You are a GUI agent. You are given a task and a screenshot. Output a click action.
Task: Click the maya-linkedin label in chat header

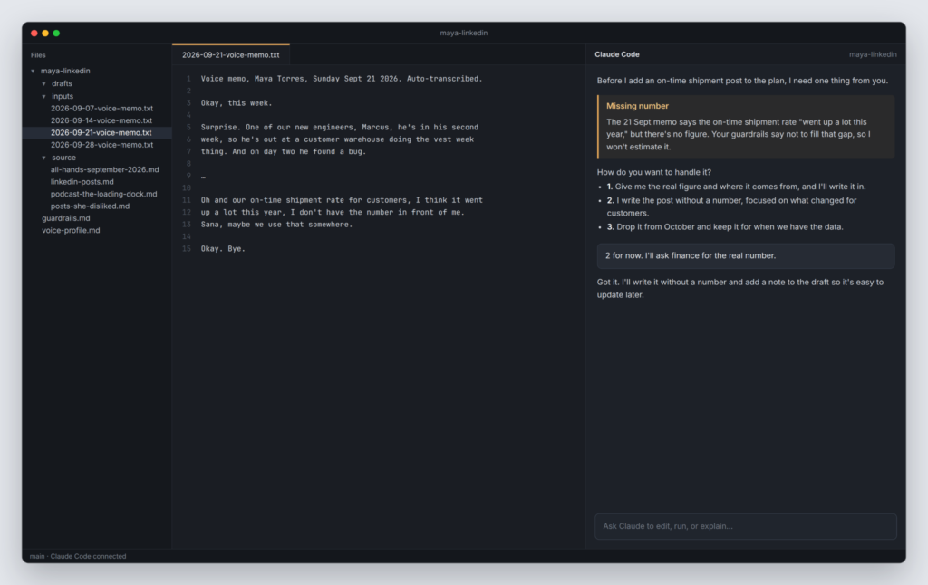pos(873,54)
